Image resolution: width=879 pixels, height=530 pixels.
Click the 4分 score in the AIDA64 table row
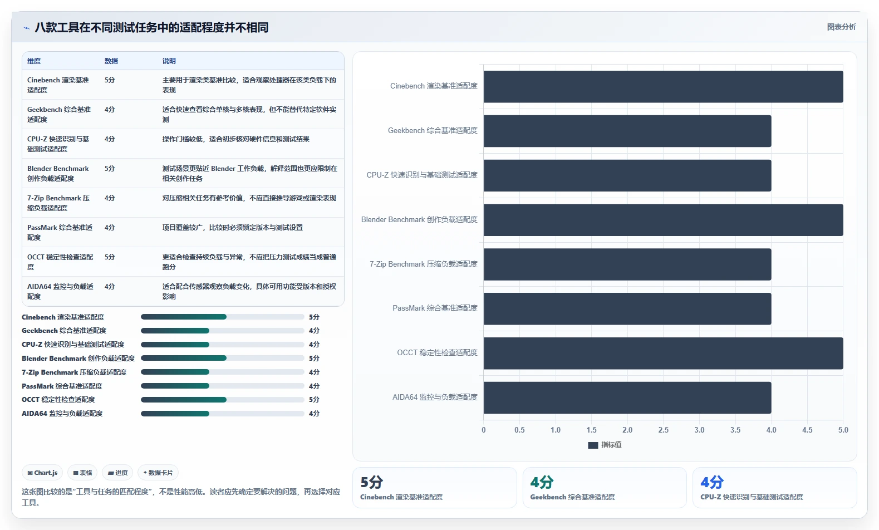pos(110,287)
